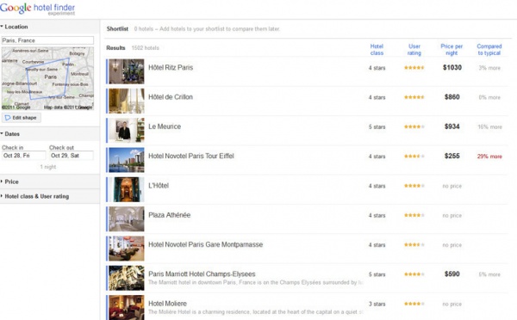Open Plaza Athénée thumbnail photo
The width and height of the screenshot is (517, 320).
point(127,219)
